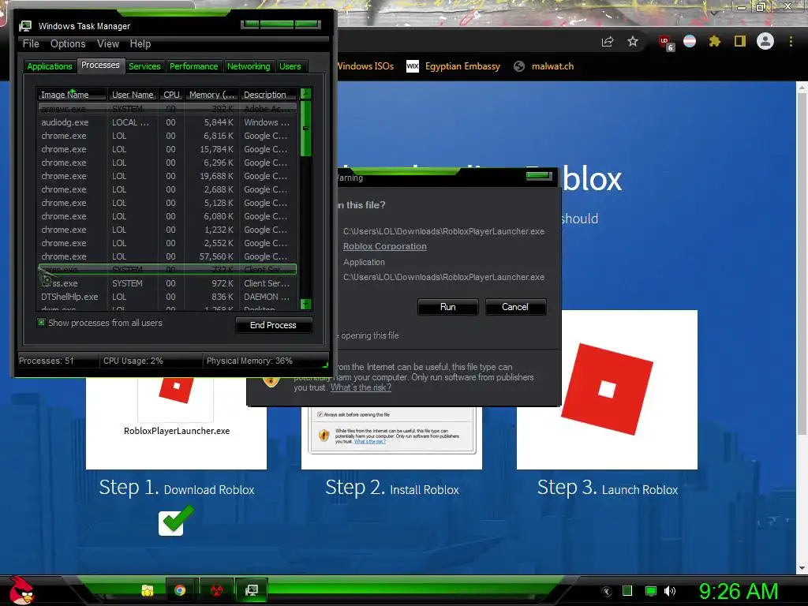Switch to the Users tab
The image size is (808, 606).
tap(290, 66)
